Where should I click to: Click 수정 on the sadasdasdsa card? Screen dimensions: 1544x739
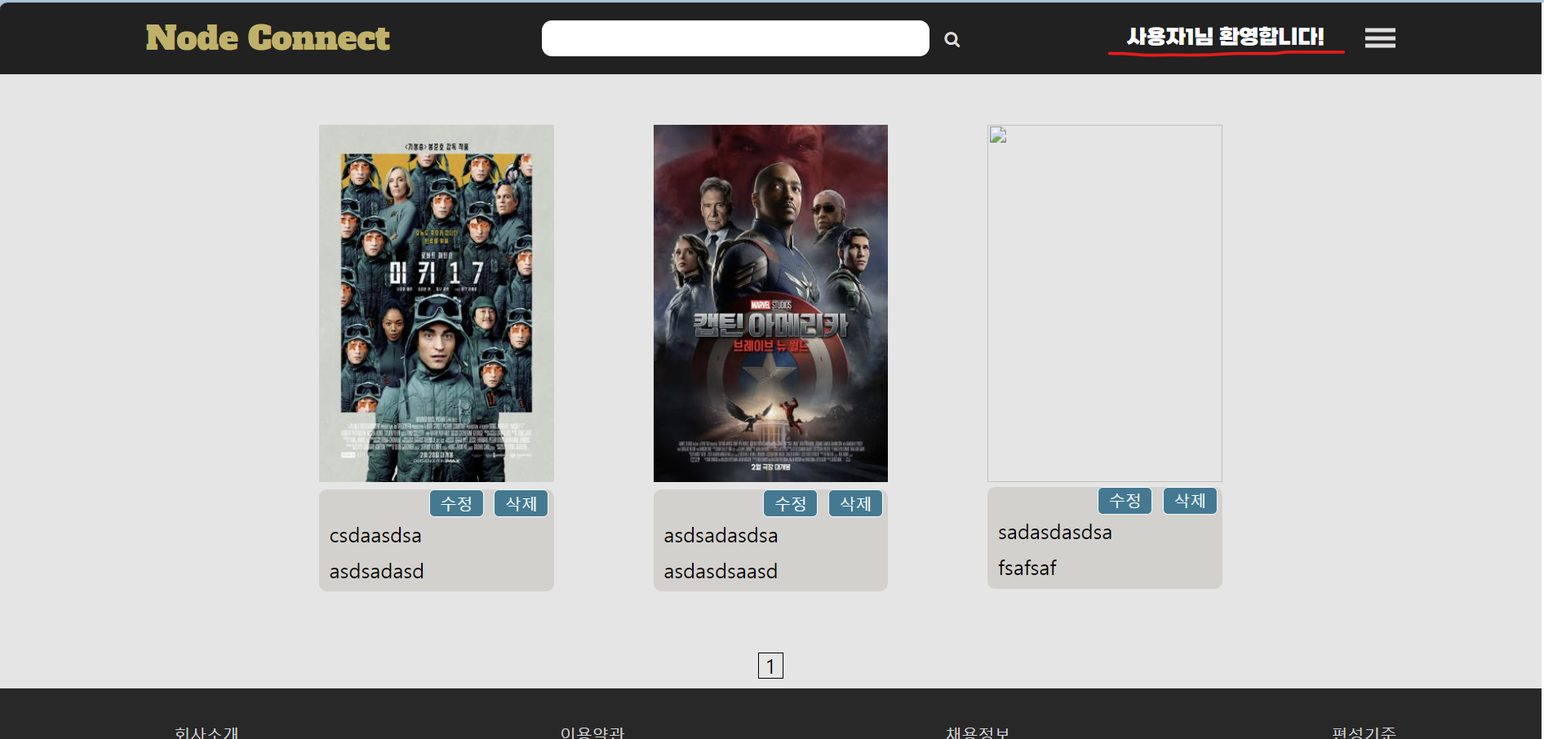click(x=1125, y=500)
